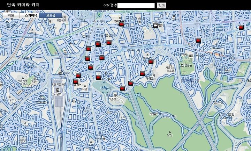Click the 서울스퀘어 building label
Image resolution: width=251 pixels, height=151 pixels.
pyautogui.click(x=76, y=85)
